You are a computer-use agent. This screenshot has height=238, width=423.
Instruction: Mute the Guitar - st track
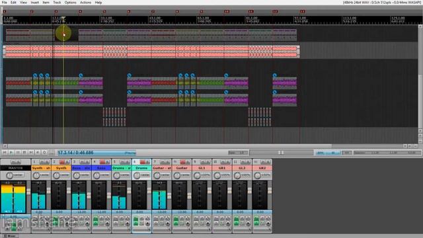[163, 162]
